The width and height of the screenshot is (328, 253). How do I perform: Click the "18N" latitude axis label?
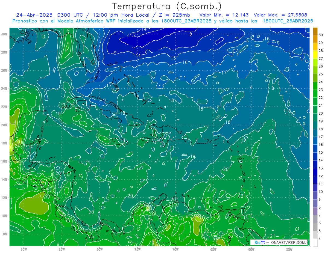point(4,143)
